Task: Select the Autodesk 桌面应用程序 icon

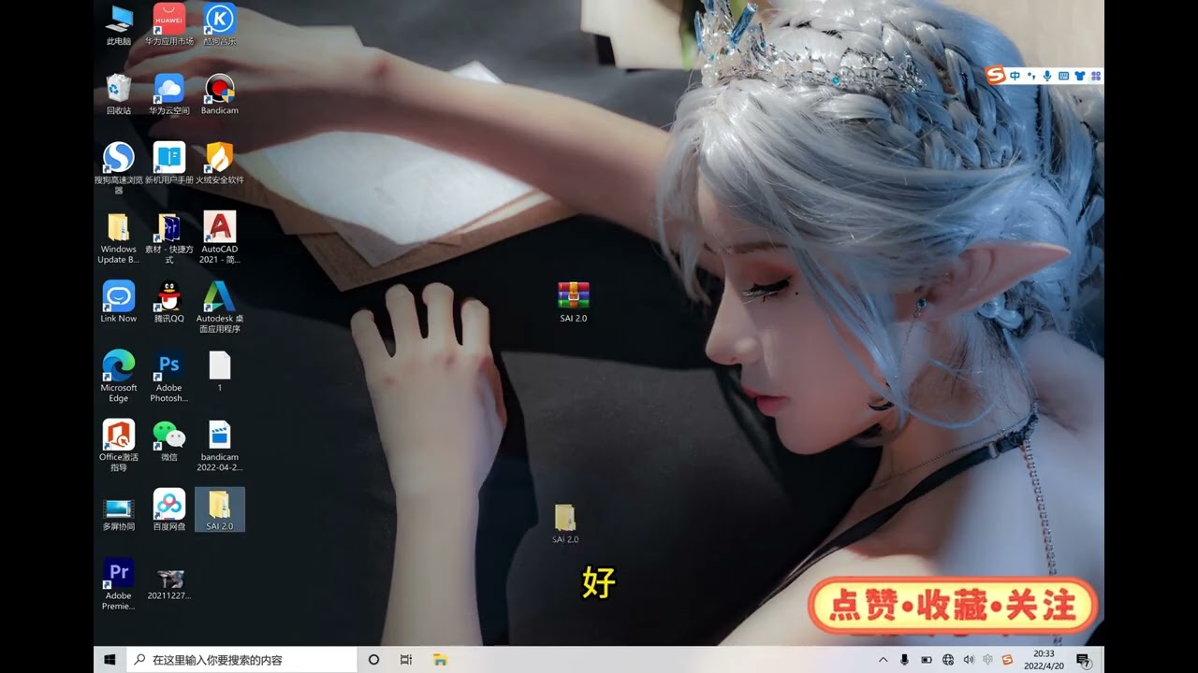Action: [x=220, y=307]
